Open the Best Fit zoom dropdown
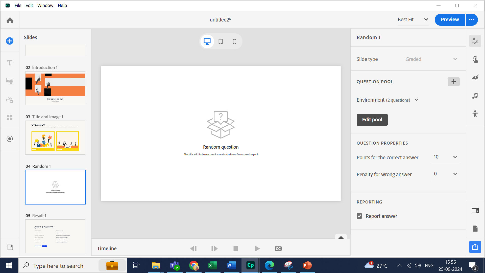This screenshot has width=485, height=273. (426, 20)
